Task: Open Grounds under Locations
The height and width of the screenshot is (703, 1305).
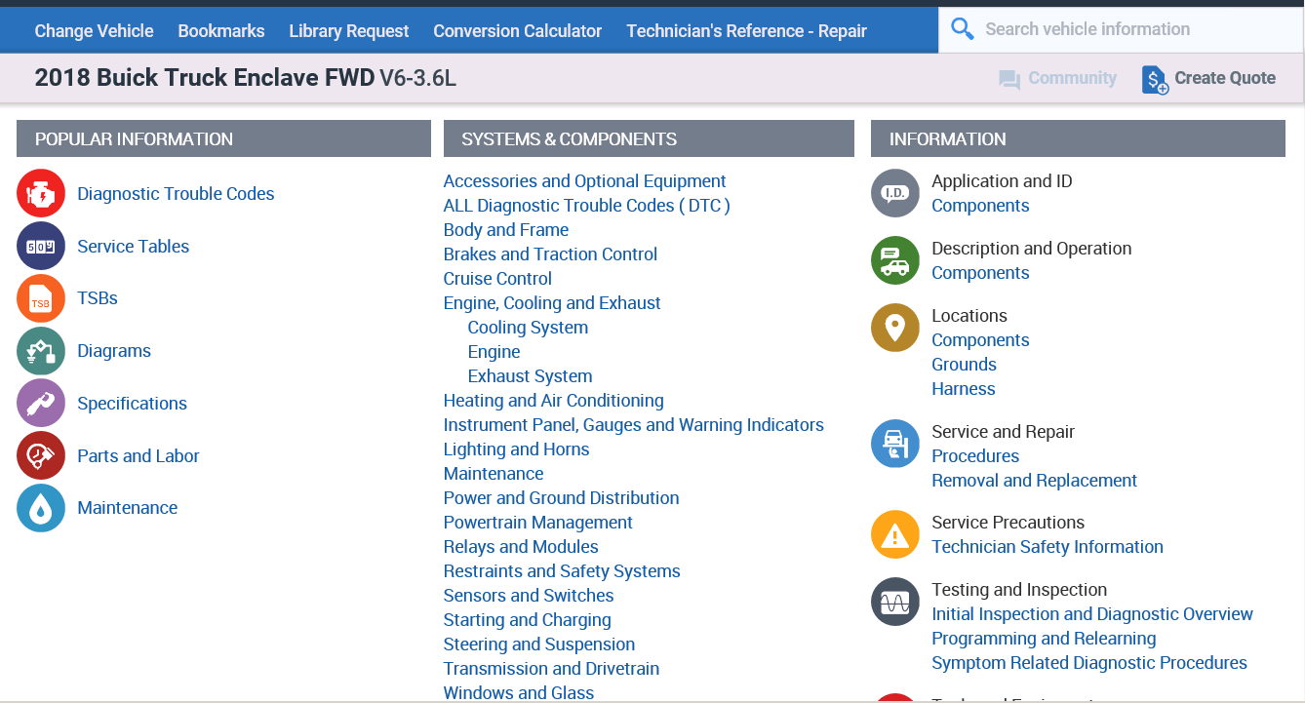Action: click(x=965, y=365)
